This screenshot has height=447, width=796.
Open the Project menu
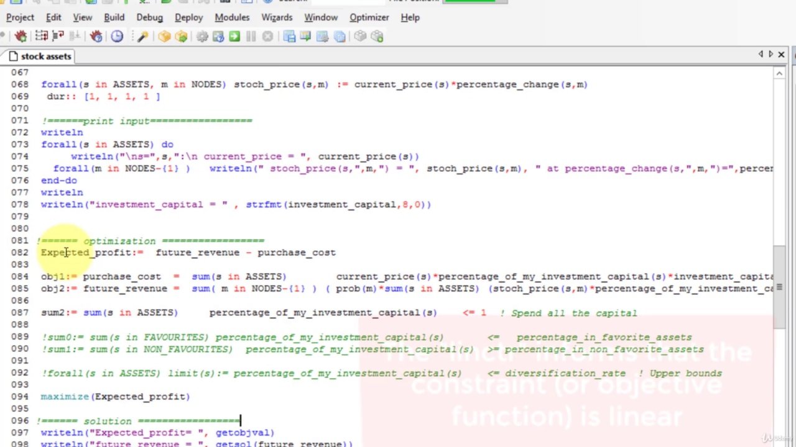point(20,17)
